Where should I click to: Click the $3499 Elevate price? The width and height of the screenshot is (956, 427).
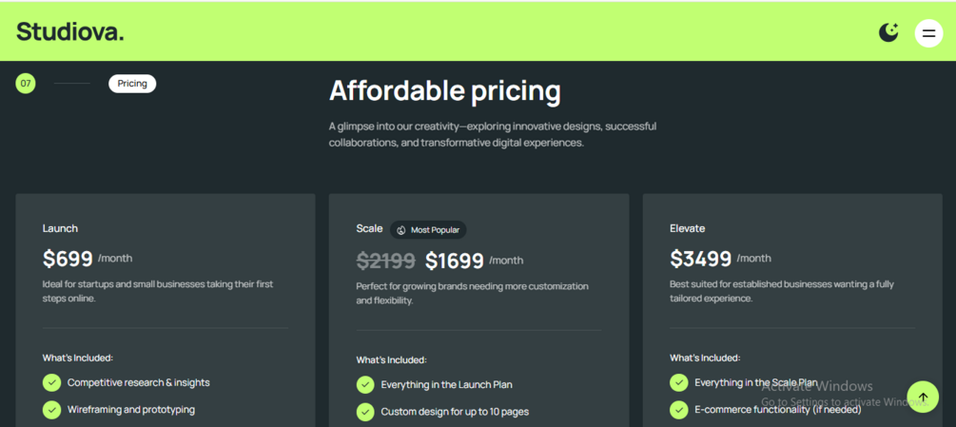click(x=700, y=259)
